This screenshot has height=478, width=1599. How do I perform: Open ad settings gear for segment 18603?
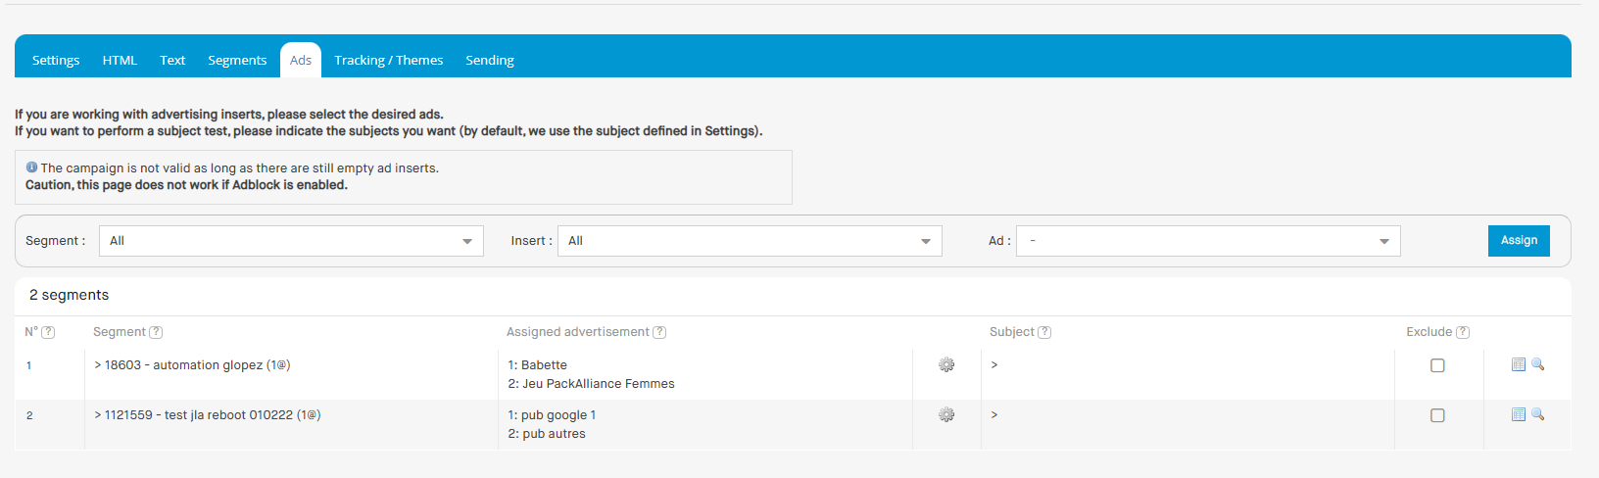[x=946, y=364]
